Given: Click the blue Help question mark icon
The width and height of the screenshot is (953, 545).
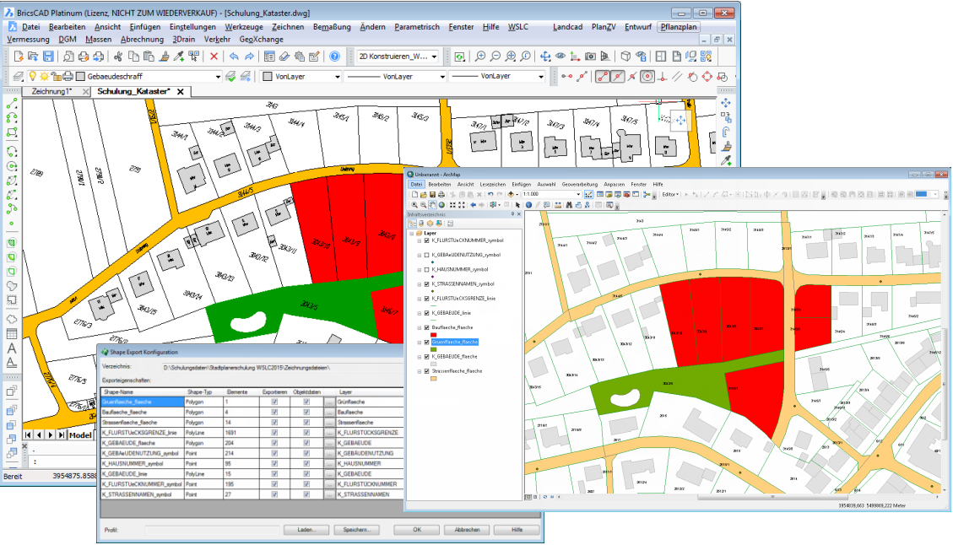Looking at the screenshot, I should (x=335, y=57).
